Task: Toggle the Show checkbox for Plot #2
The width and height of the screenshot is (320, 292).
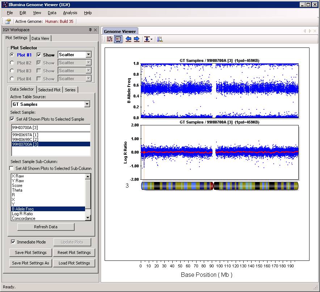Action: tap(39, 63)
